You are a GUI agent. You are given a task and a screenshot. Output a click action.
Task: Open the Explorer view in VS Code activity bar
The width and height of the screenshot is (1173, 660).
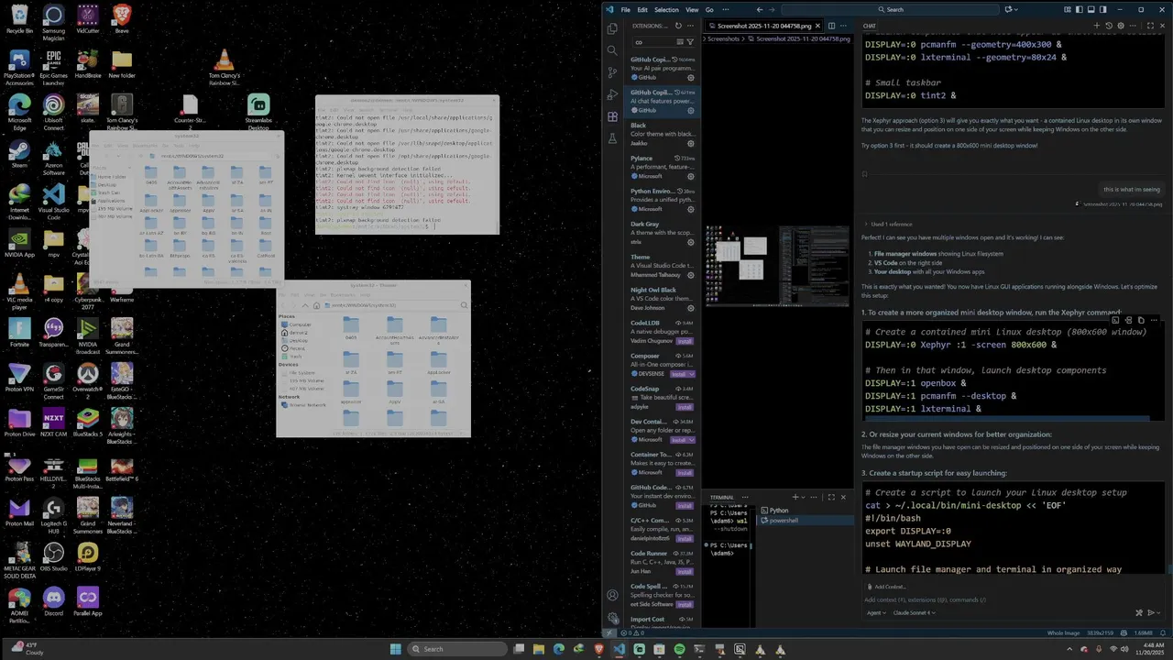coord(612,28)
